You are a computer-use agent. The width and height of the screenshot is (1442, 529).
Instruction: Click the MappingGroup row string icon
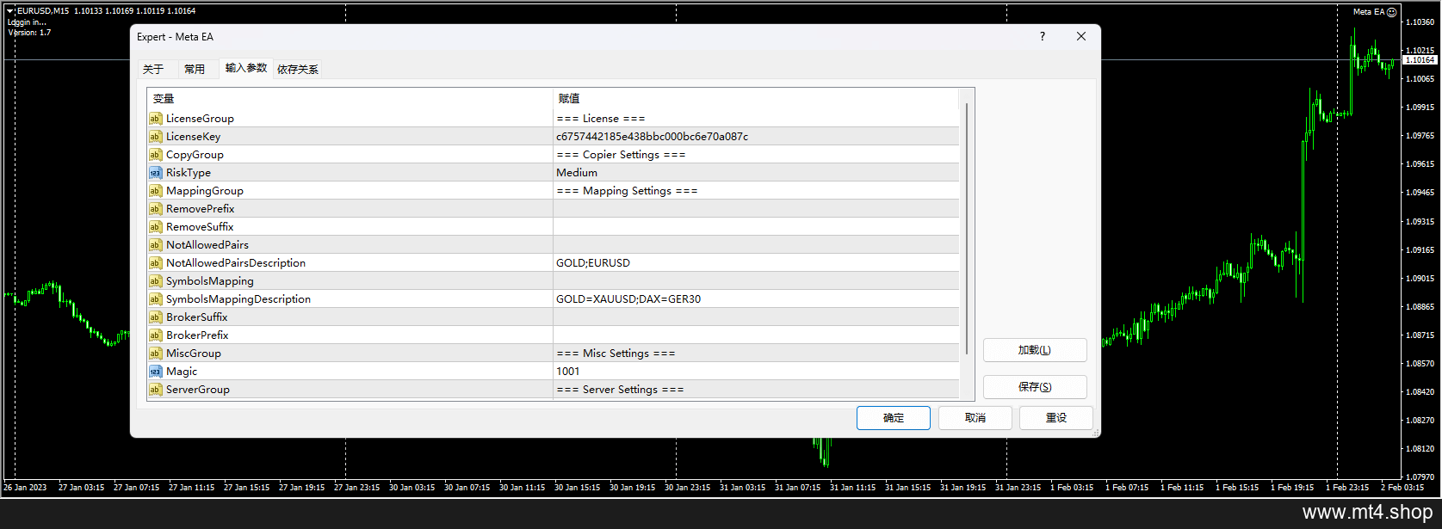tap(155, 191)
